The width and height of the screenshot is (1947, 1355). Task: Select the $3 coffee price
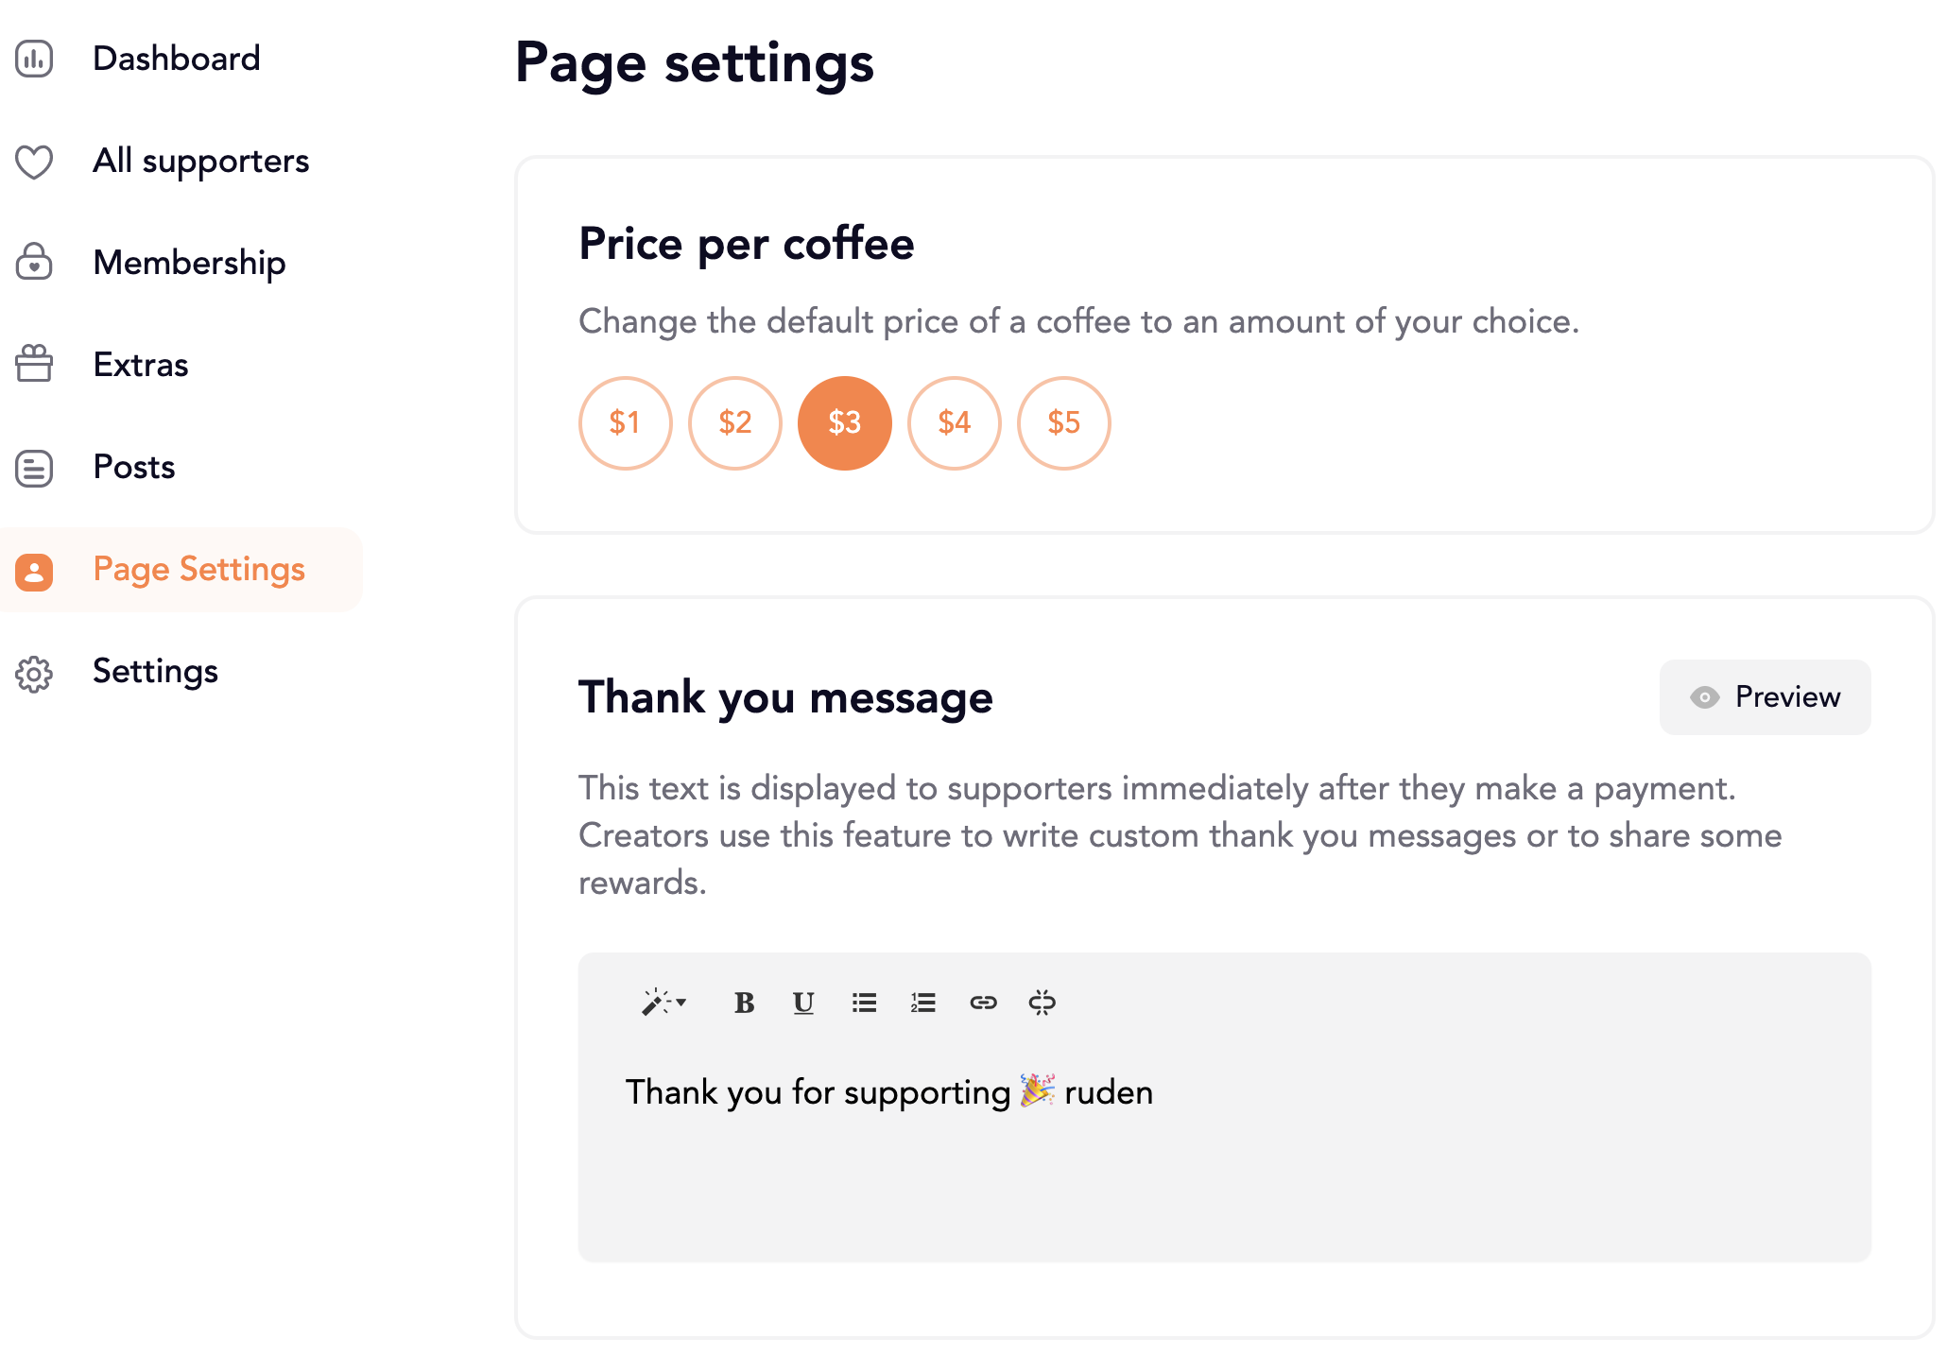844,422
